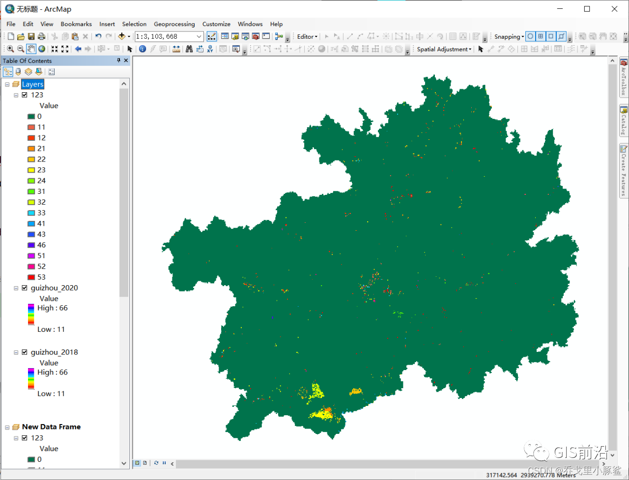
Task: Uncheck the first 123 layer
Action: (25, 95)
